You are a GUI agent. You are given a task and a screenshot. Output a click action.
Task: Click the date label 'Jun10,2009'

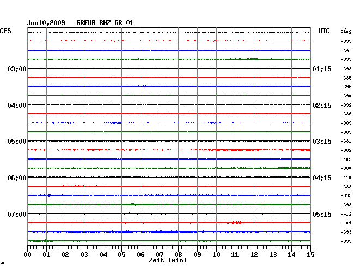point(46,23)
